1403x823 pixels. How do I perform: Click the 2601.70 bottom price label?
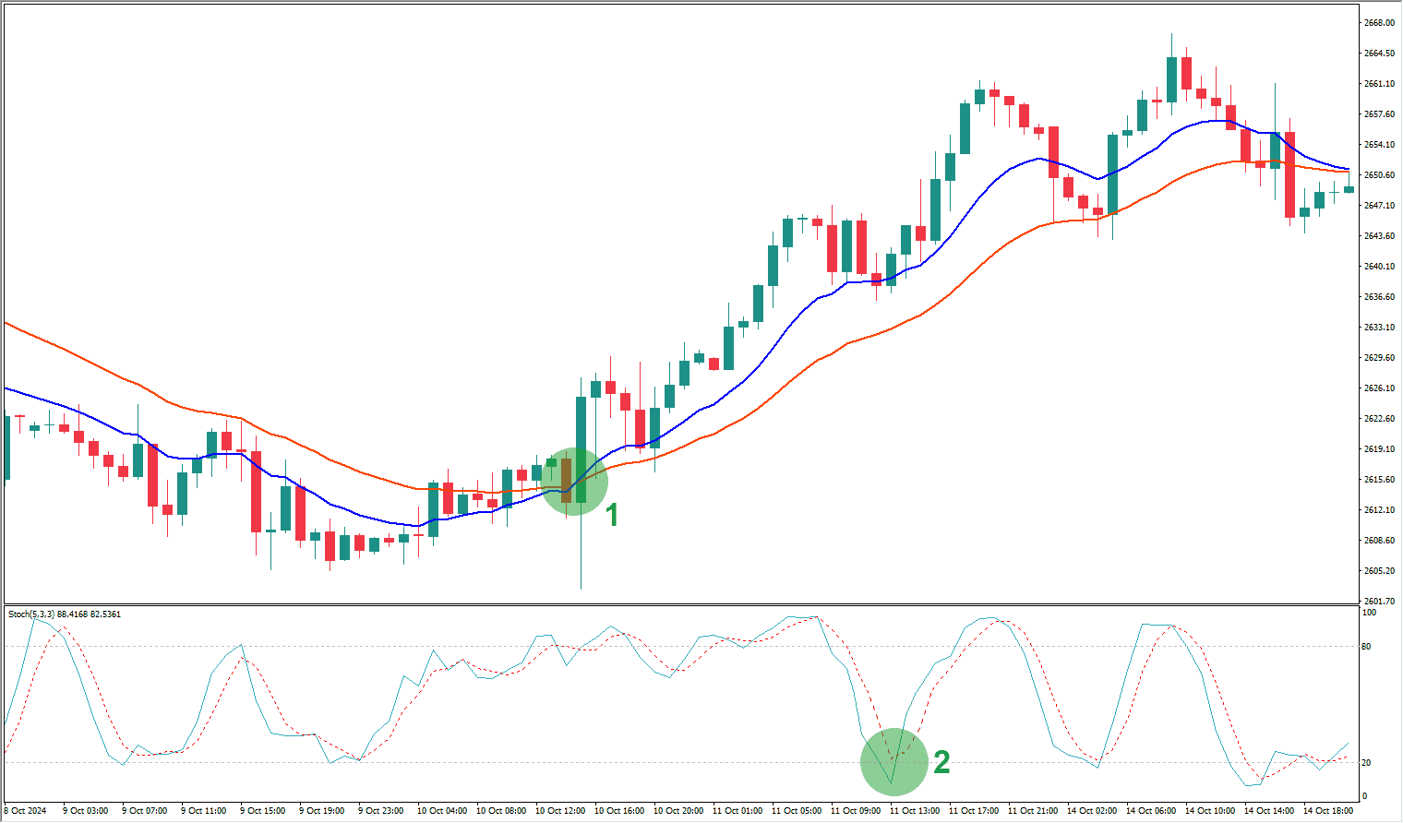(1378, 601)
